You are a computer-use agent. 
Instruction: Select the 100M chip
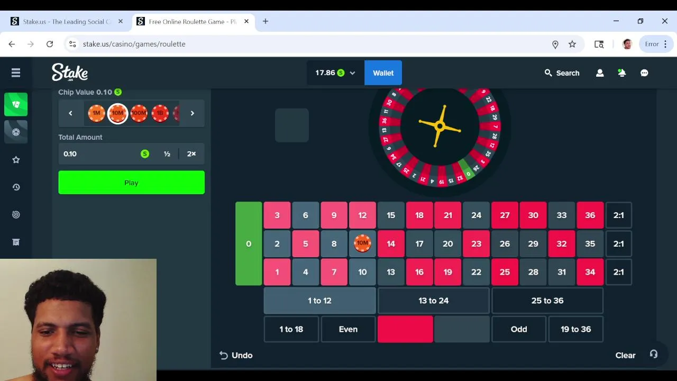point(139,113)
